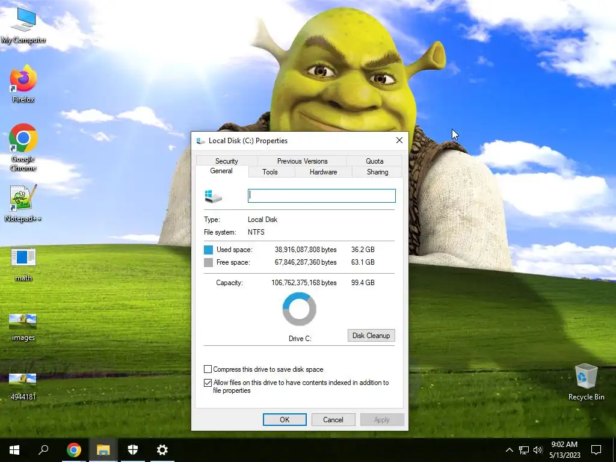Select the Google Chrome desktop shortcut

click(23, 147)
